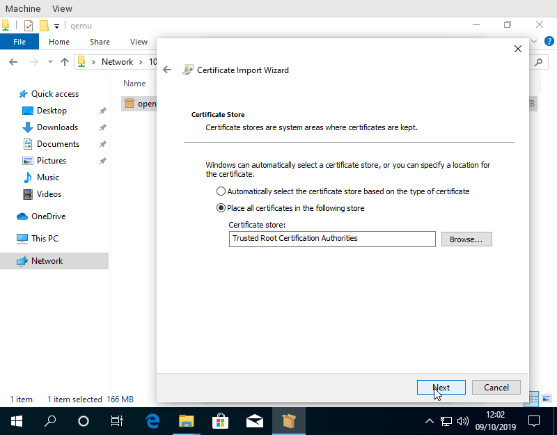
Task: Open the View menu in VM window
Action: pyautogui.click(x=62, y=8)
